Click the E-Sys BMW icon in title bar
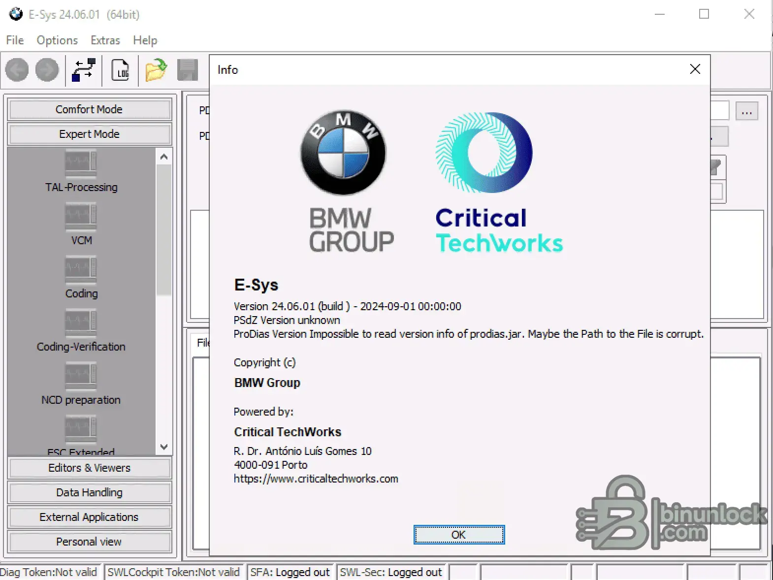 pyautogui.click(x=16, y=14)
